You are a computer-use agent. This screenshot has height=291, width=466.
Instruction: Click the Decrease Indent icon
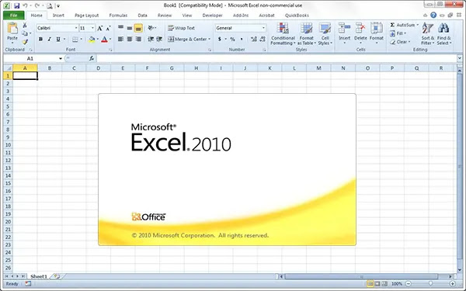[x=151, y=39]
